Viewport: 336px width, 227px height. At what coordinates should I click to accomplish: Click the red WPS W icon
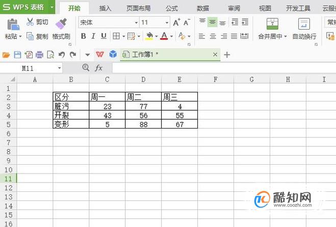coord(99,55)
